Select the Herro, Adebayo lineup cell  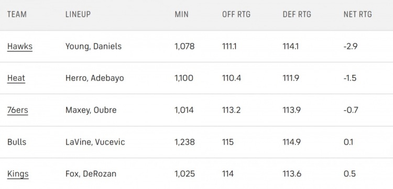coord(95,78)
